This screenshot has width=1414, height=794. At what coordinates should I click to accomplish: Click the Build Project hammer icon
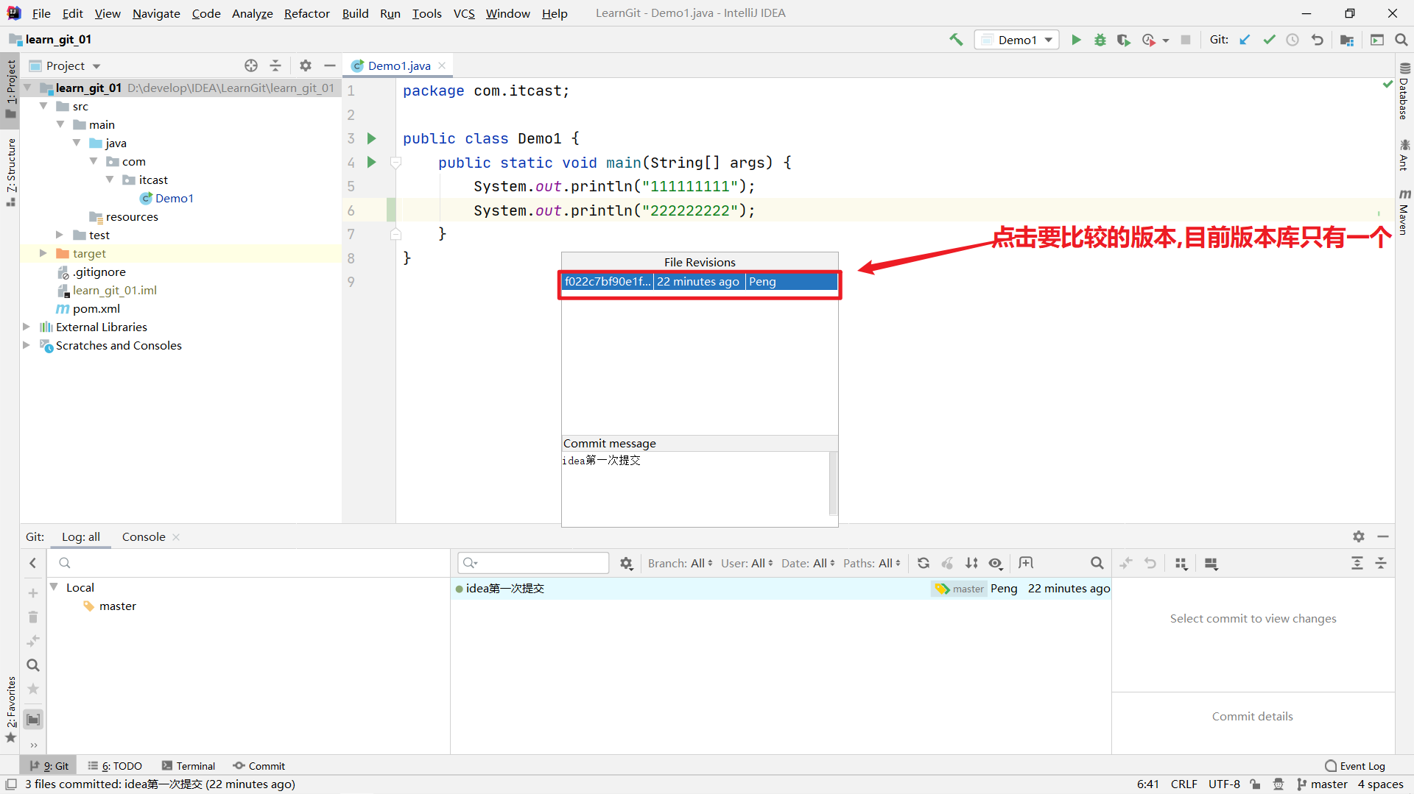point(956,40)
